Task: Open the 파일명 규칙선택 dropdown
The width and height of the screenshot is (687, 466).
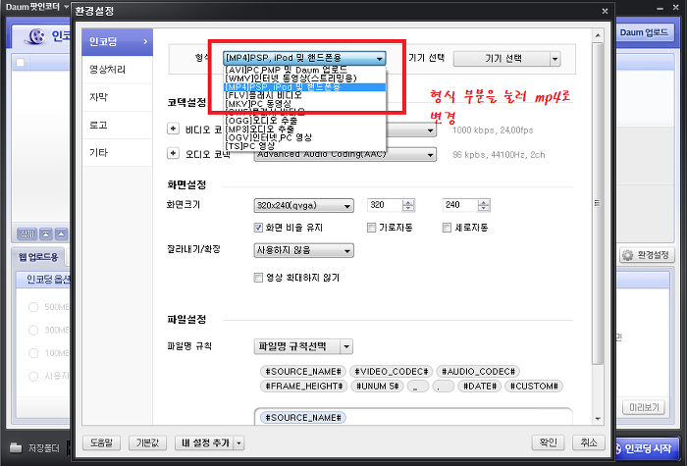Action: (x=303, y=346)
